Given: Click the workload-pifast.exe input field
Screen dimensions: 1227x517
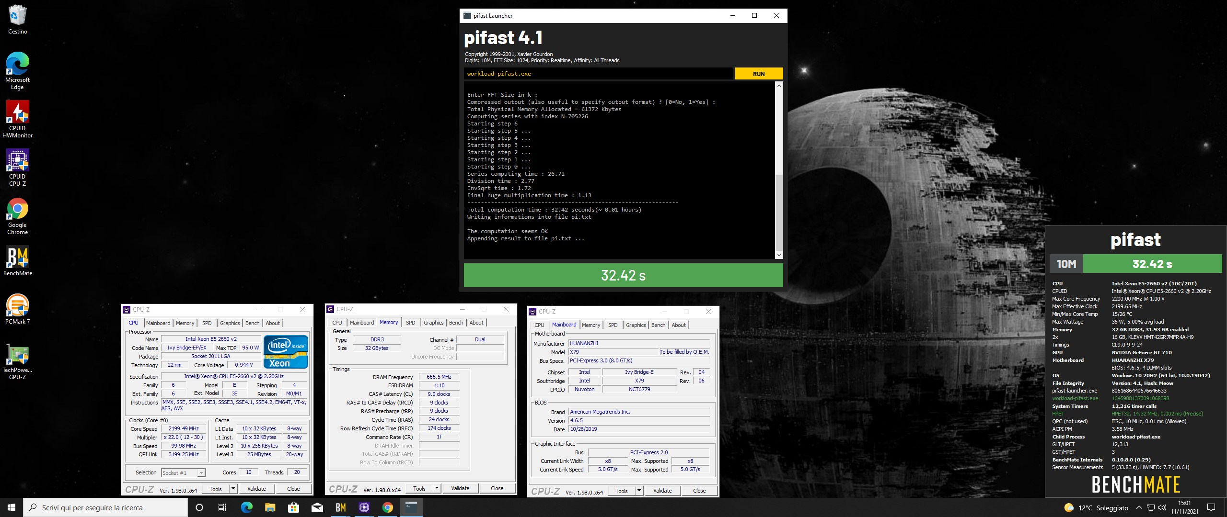Looking at the screenshot, I should pyautogui.click(x=598, y=74).
